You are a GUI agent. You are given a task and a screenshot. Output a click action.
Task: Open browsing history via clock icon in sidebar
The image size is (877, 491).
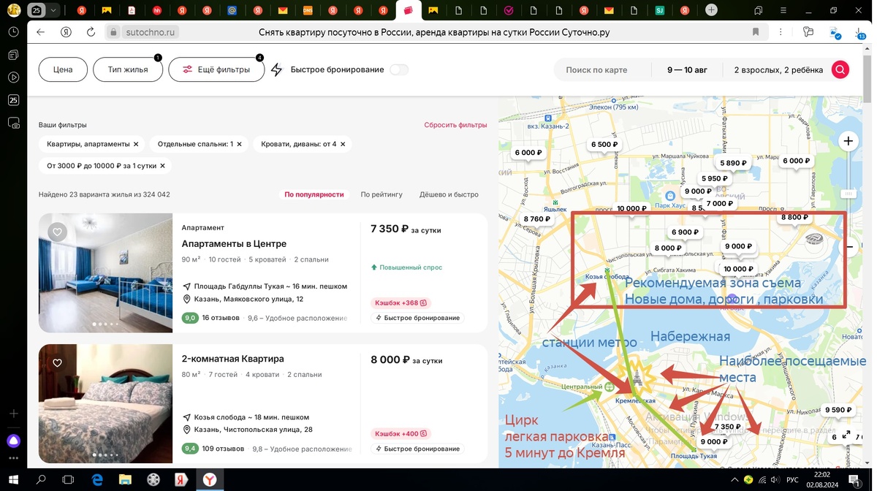pyautogui.click(x=13, y=32)
